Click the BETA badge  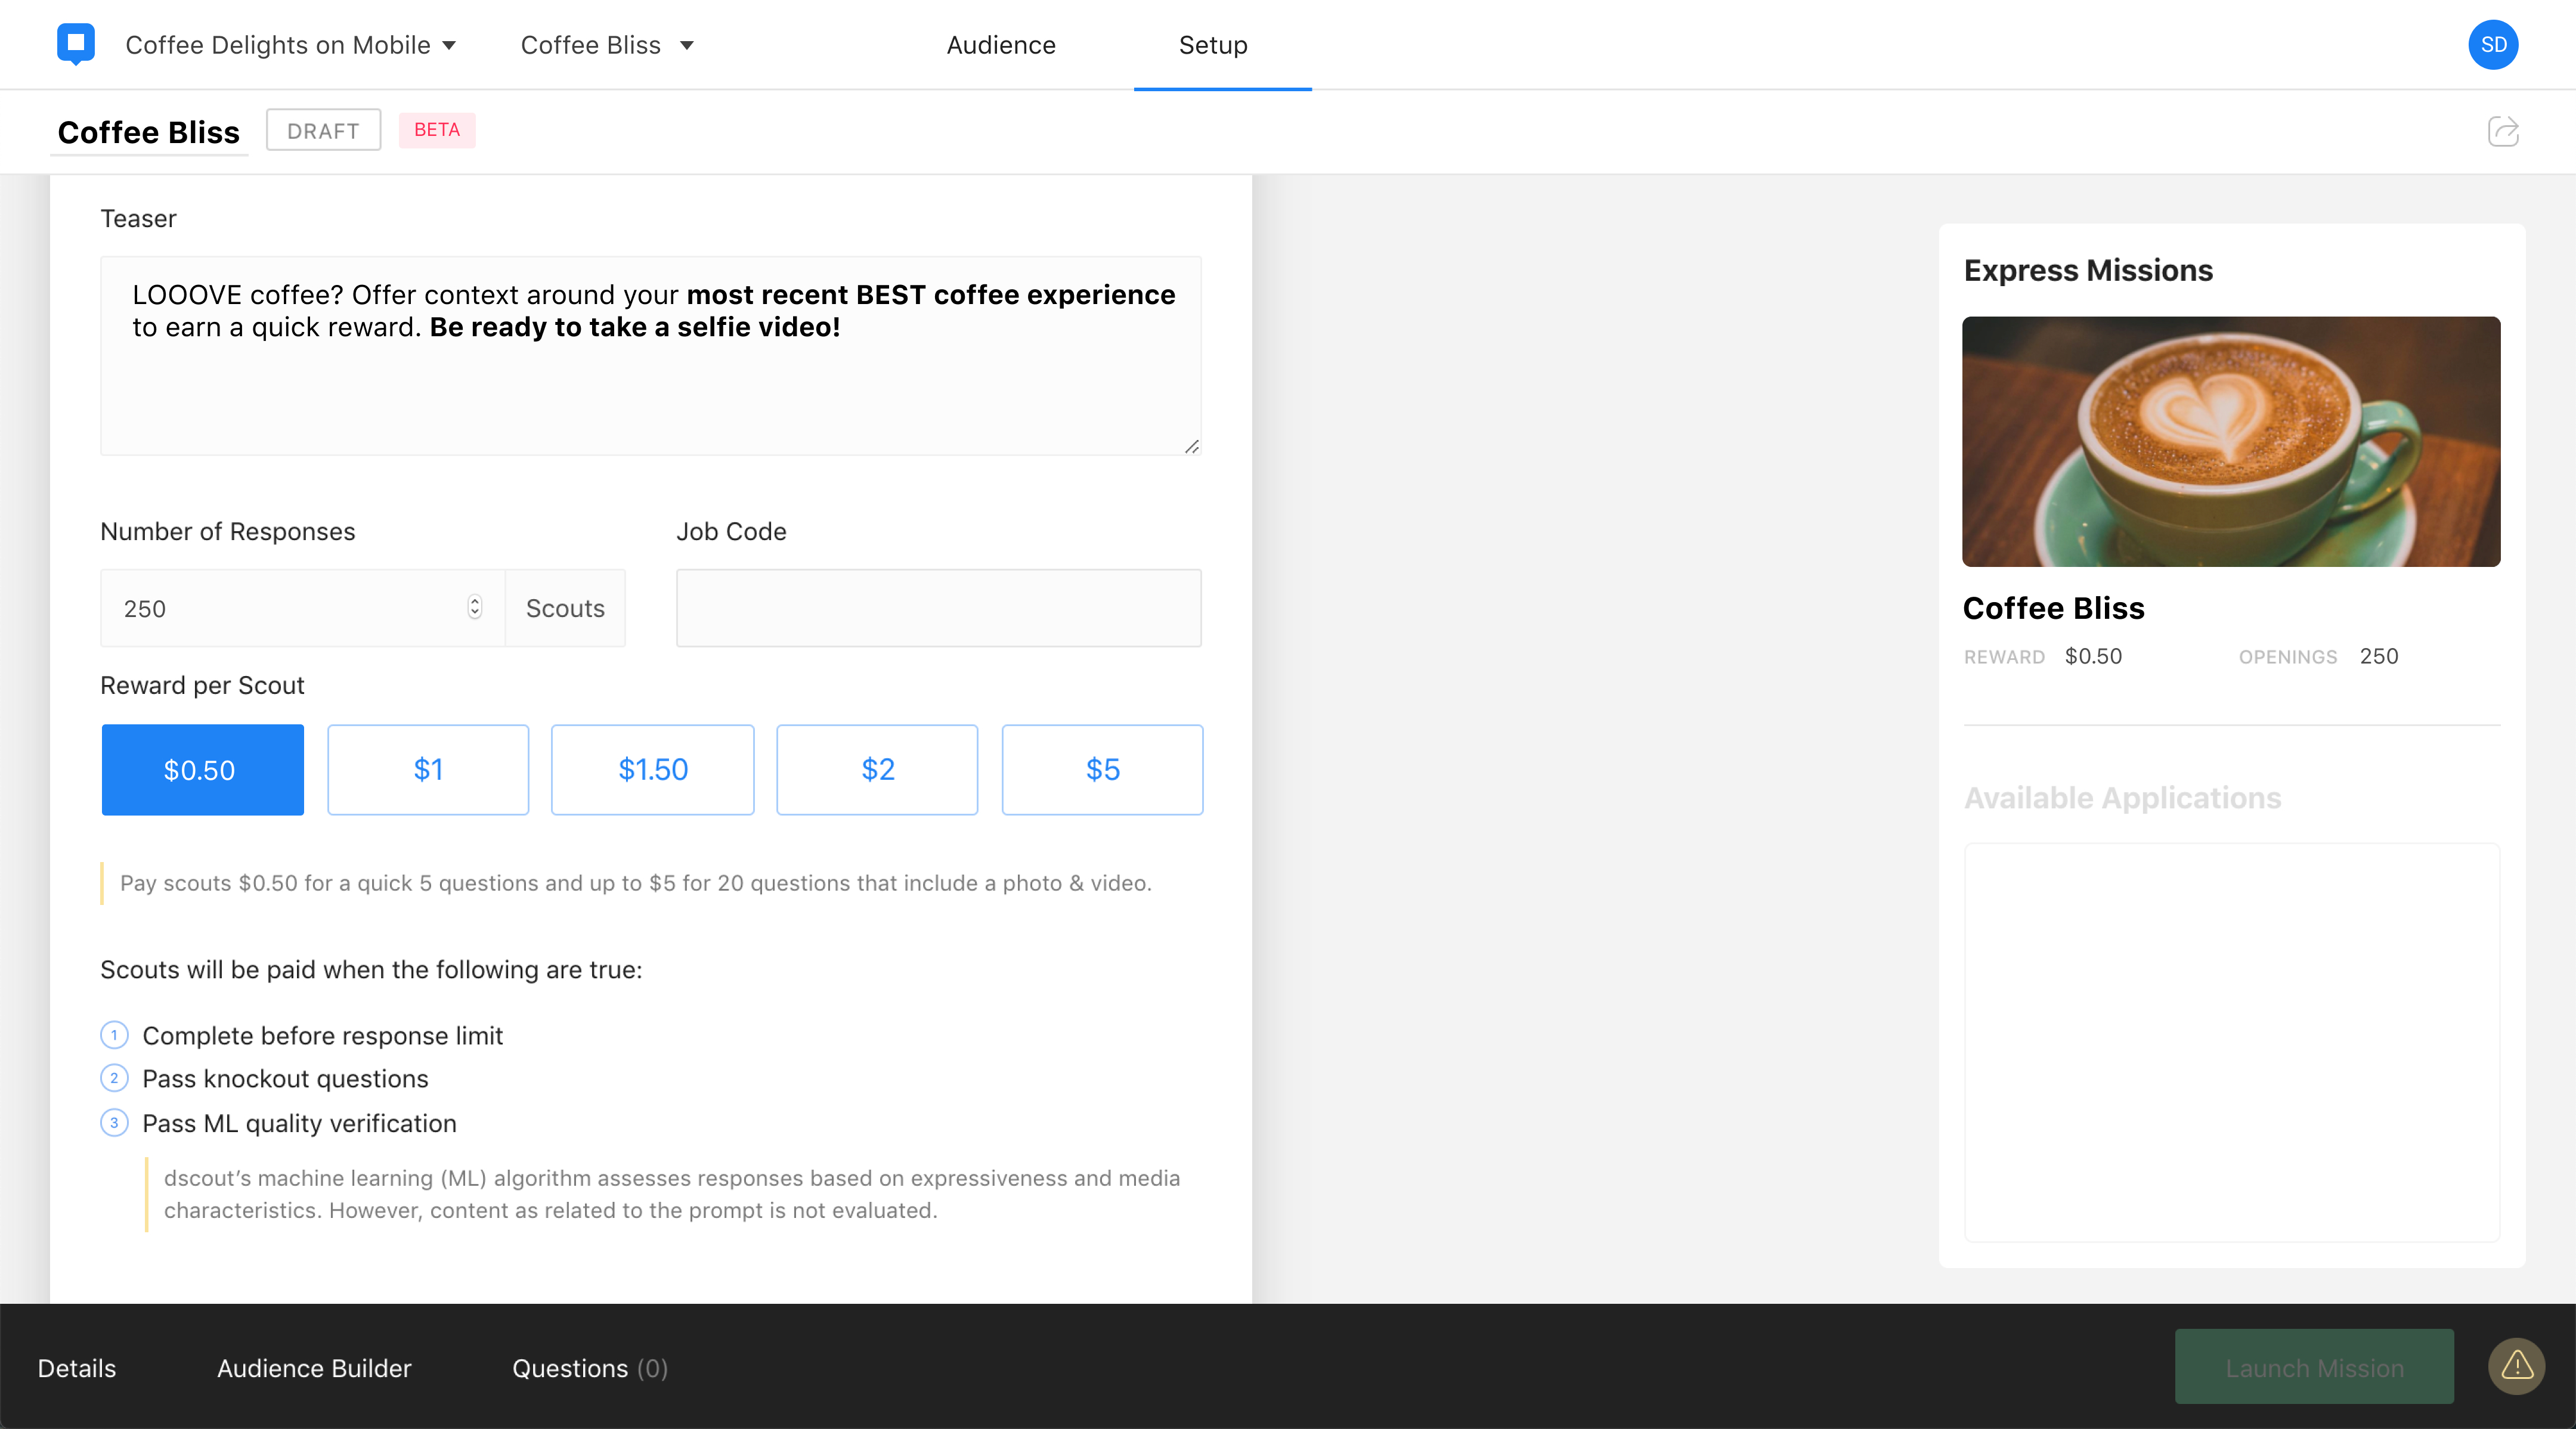coord(437,130)
